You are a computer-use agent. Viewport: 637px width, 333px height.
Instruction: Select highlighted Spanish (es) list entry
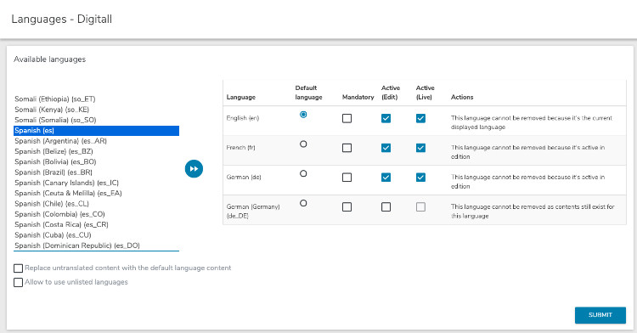[96, 131]
